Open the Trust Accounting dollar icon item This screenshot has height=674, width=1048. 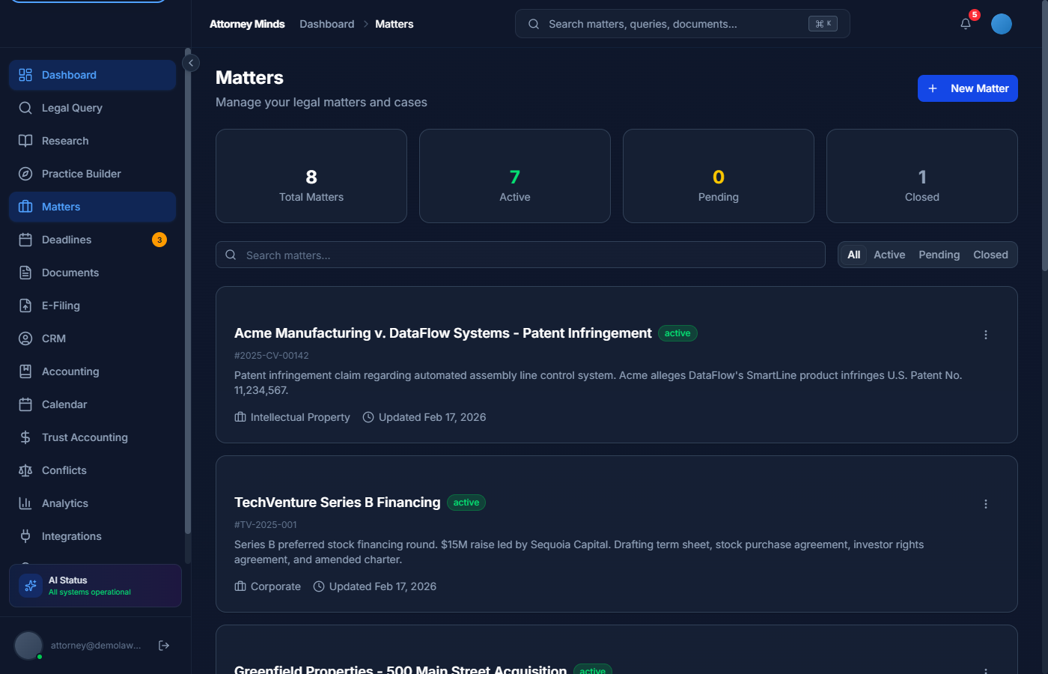[x=25, y=437]
